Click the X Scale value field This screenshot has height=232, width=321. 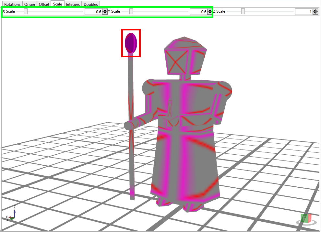pyautogui.click(x=93, y=12)
